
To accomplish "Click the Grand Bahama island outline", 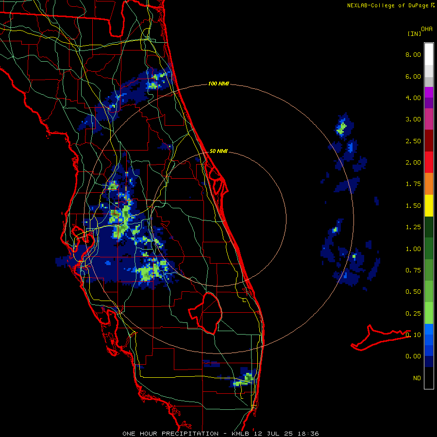I will pos(380,338).
